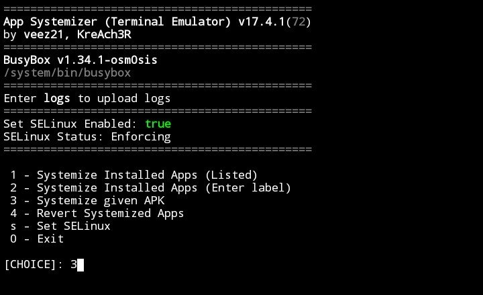This screenshot has width=483, height=295.
Task: Select the 's - Set SELinux' option
Action: coord(60,226)
